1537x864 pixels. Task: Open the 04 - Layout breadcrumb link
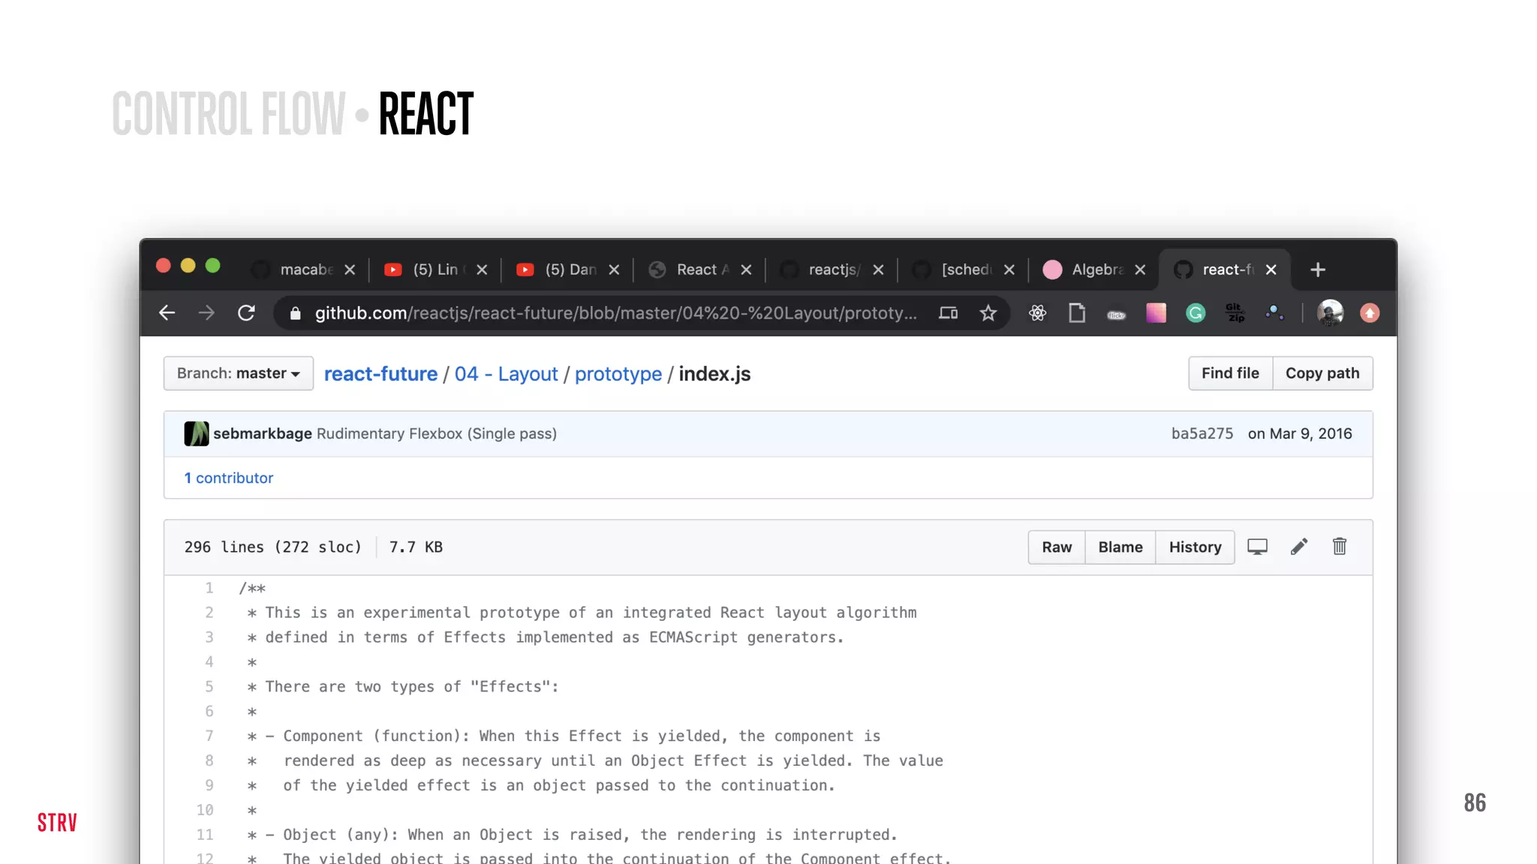click(506, 373)
